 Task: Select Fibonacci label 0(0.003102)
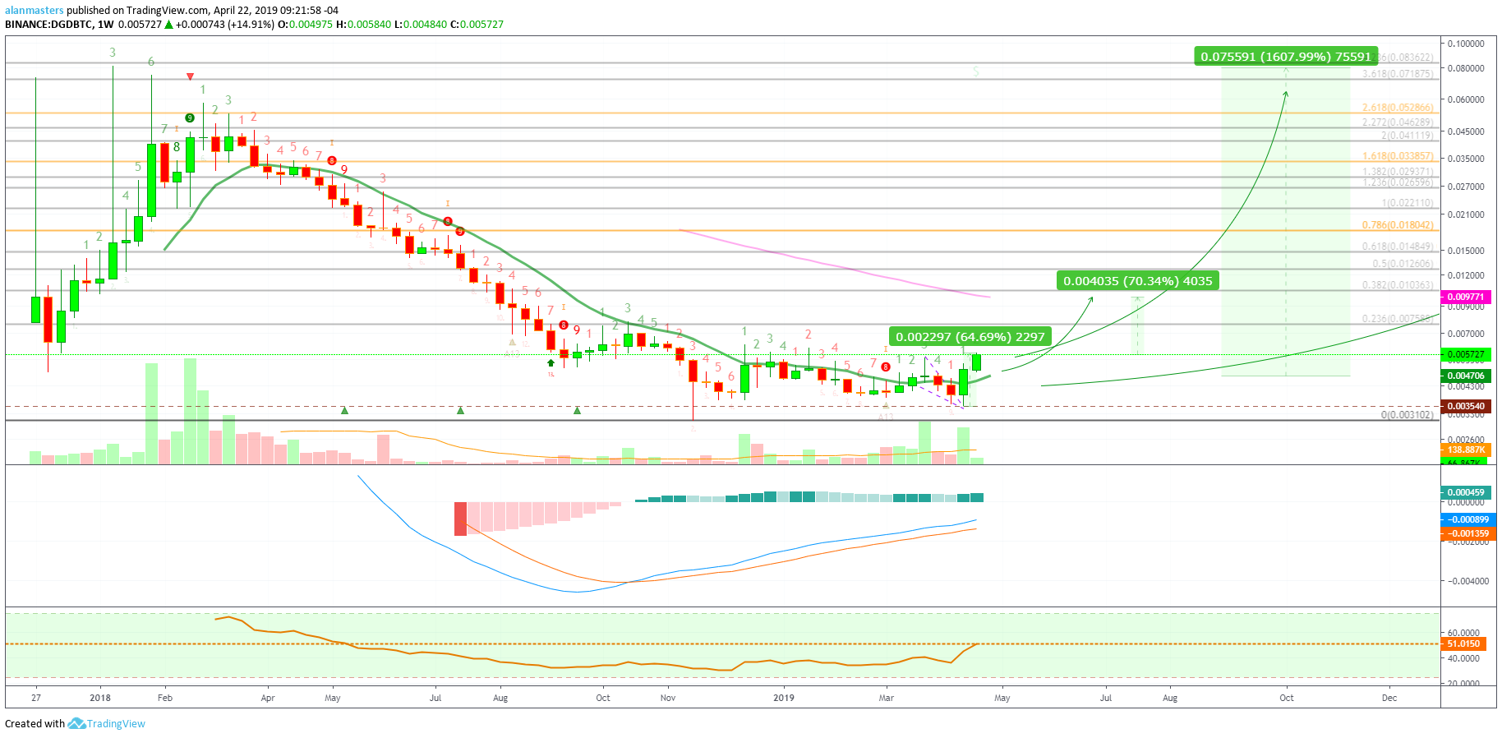tap(1407, 415)
